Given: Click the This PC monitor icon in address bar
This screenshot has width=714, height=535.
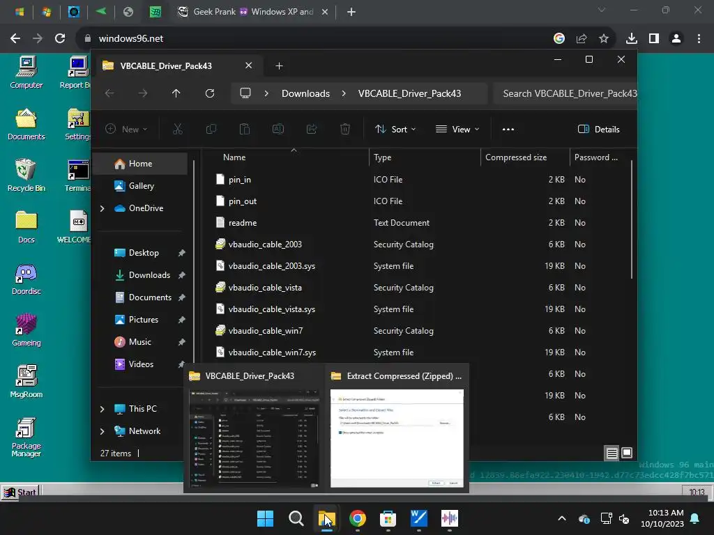Looking at the screenshot, I should pos(245,93).
